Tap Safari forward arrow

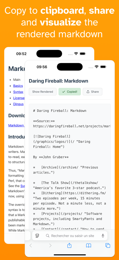click(50, 246)
